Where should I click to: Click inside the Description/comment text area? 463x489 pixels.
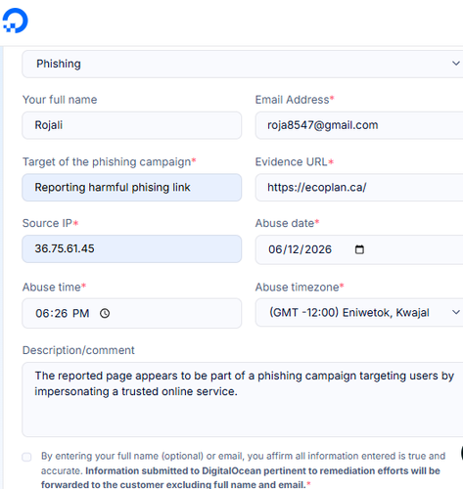243,399
